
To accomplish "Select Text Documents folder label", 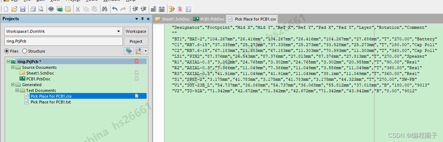I will (41, 90).
